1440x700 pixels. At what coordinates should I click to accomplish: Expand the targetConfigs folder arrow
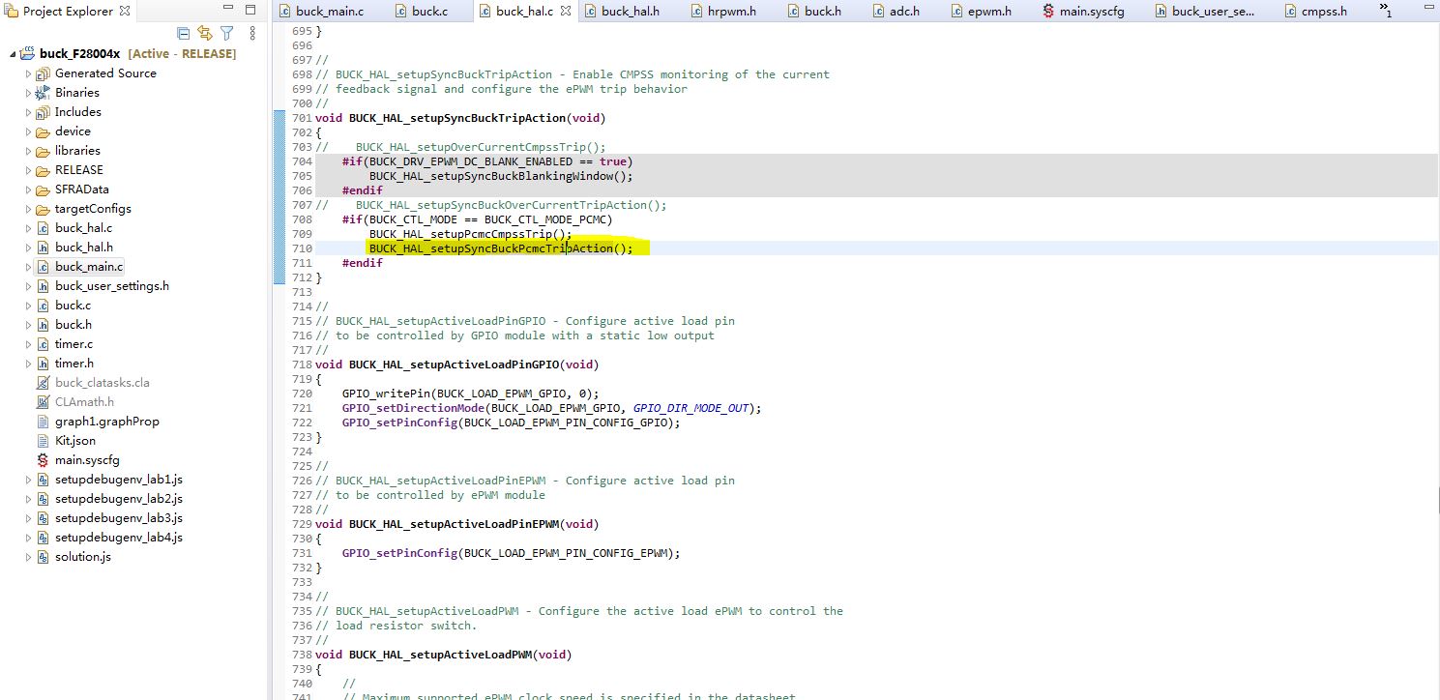28,209
